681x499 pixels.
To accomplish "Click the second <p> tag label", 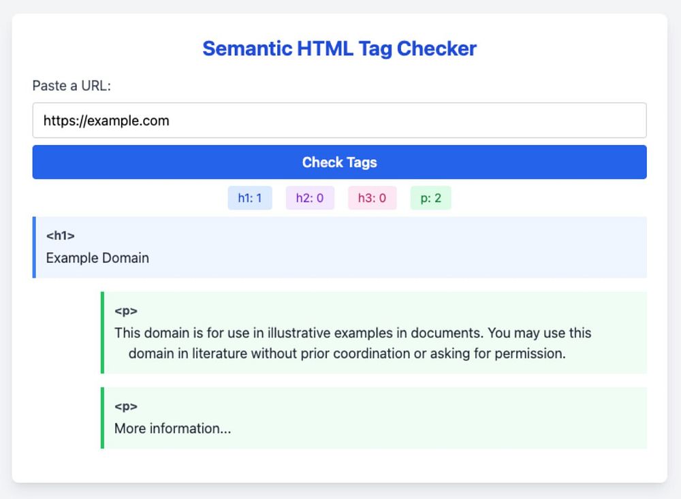I will pyautogui.click(x=126, y=406).
